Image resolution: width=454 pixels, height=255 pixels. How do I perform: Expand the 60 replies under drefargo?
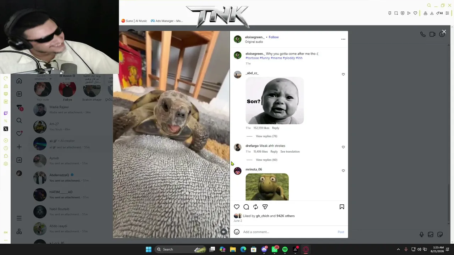click(266, 160)
